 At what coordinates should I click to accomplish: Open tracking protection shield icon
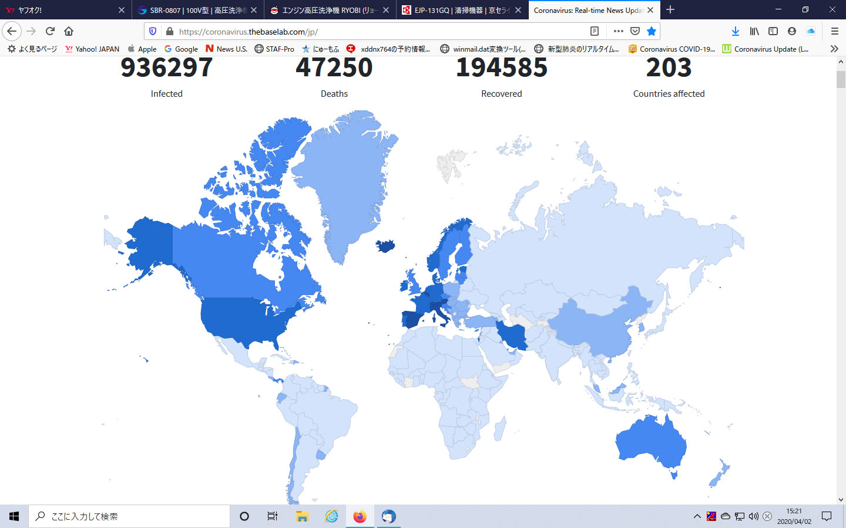pos(153,31)
